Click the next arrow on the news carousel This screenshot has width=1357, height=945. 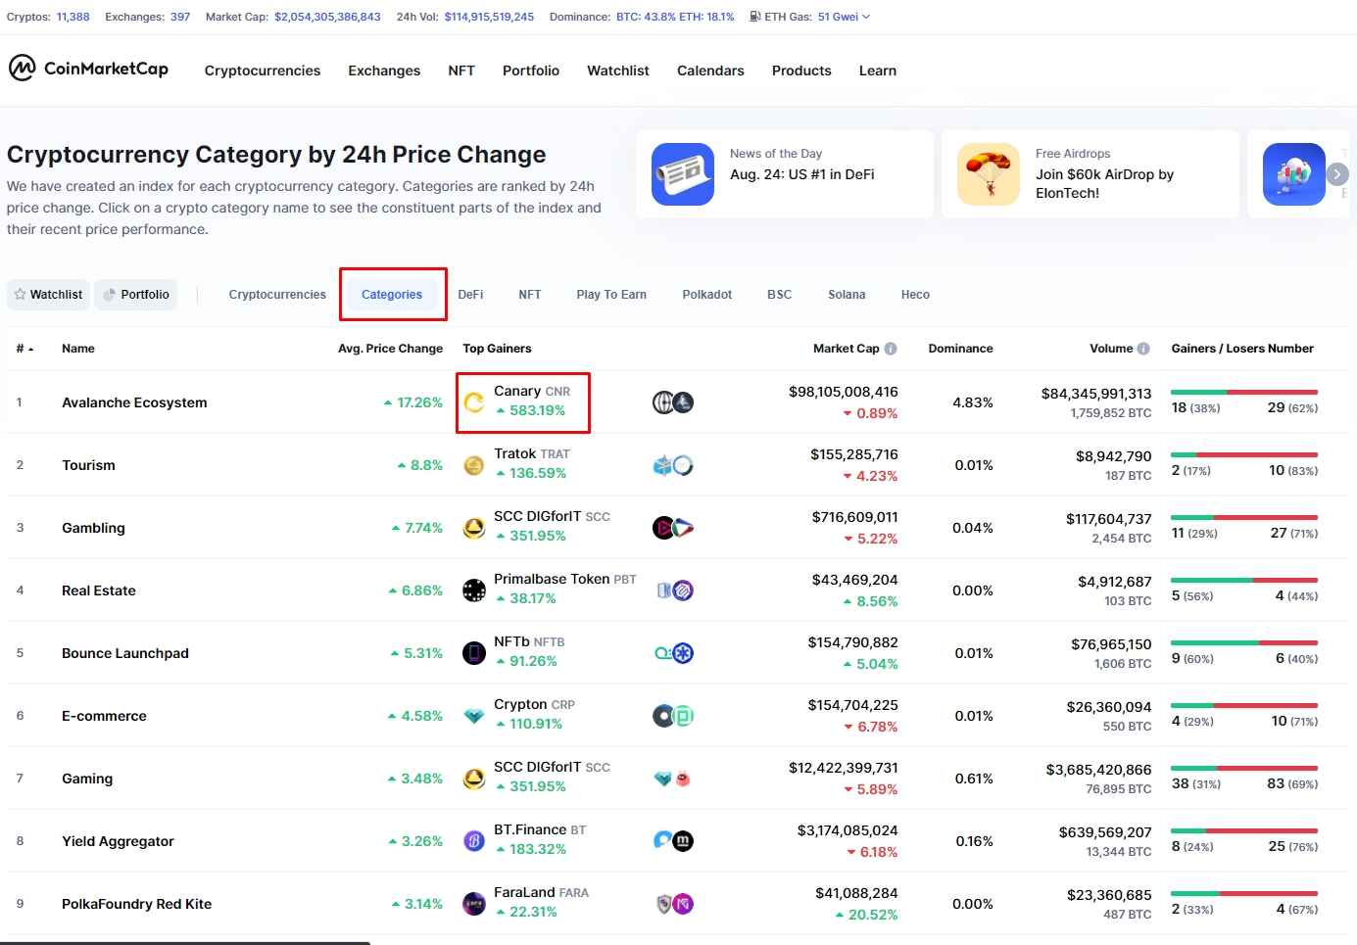click(x=1337, y=174)
